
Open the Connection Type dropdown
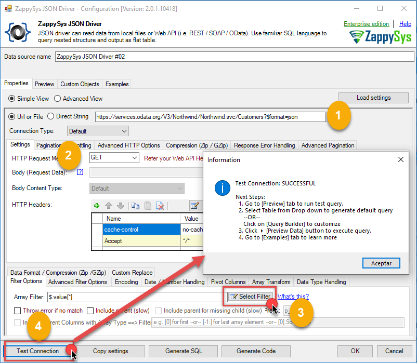click(98, 131)
